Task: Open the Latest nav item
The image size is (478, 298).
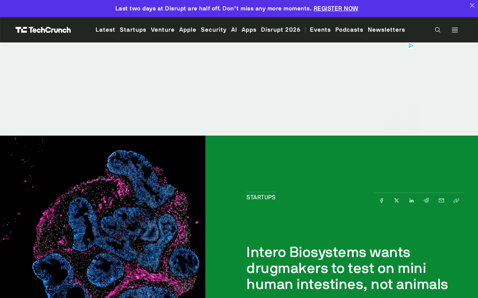Action: (x=105, y=29)
